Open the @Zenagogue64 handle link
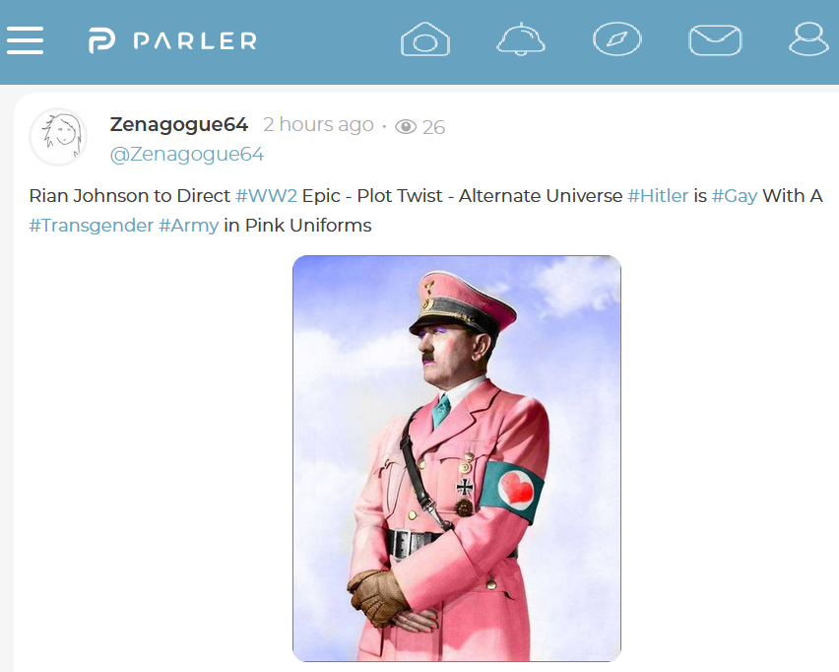Screen dimensions: 839x672 (187, 155)
